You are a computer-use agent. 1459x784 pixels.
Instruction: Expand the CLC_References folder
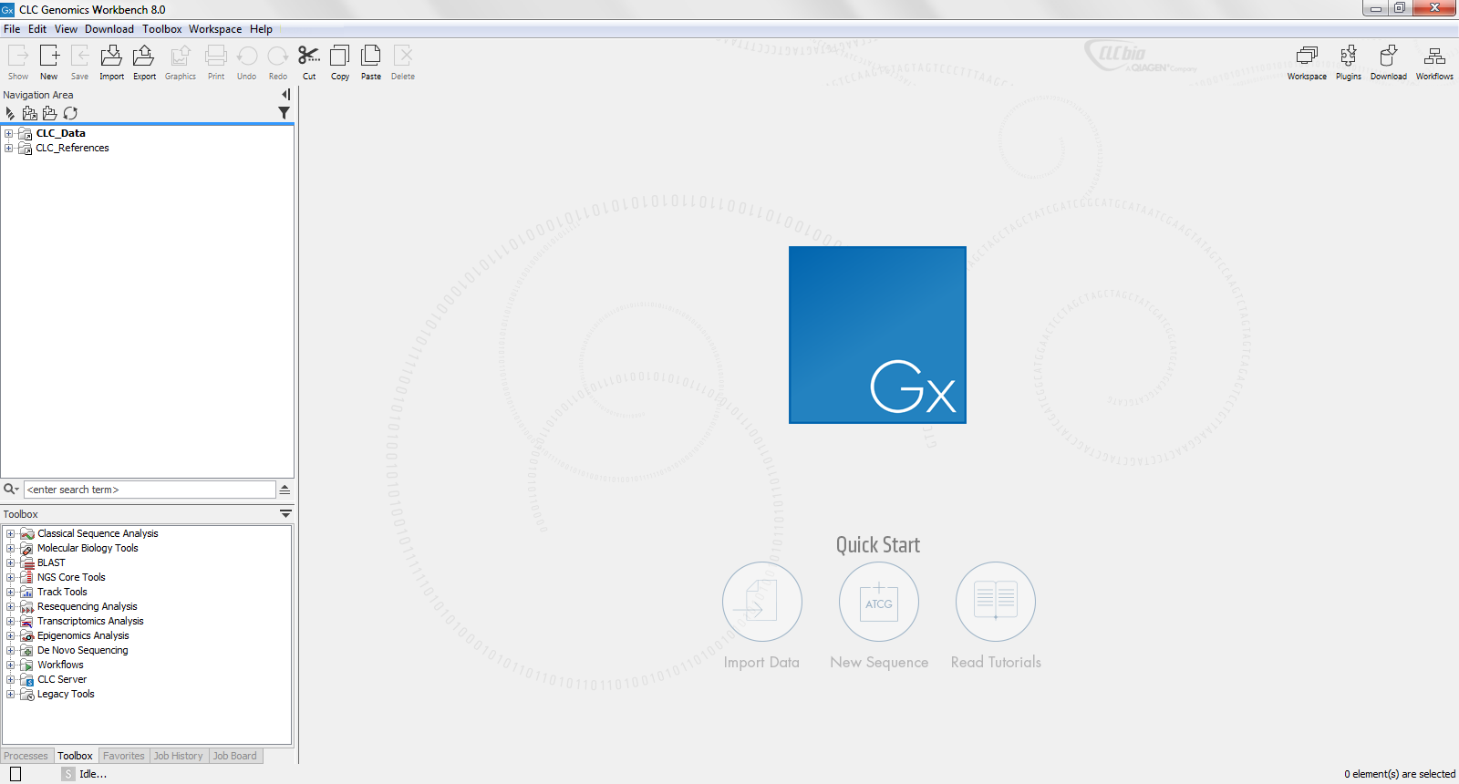coord(9,148)
